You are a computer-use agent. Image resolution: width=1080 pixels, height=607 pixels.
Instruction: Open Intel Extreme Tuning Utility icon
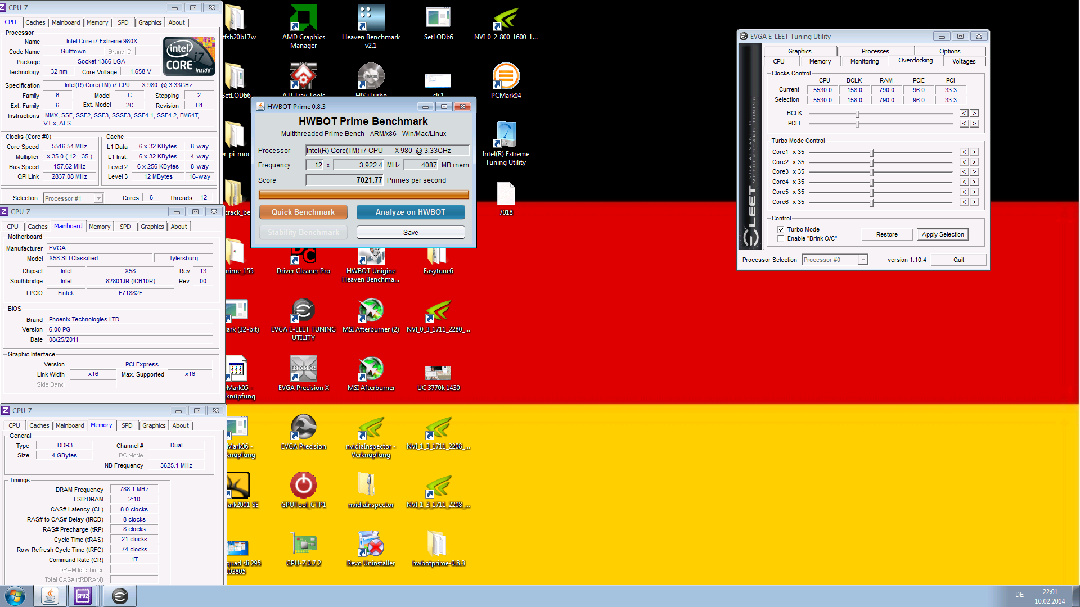[x=506, y=144]
